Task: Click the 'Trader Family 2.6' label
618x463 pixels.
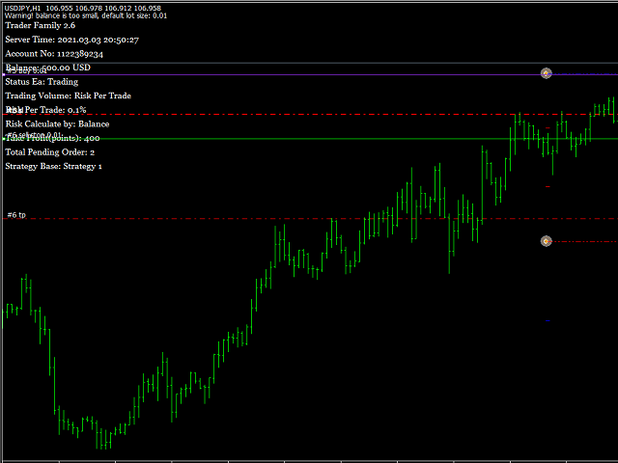Action: [41, 26]
